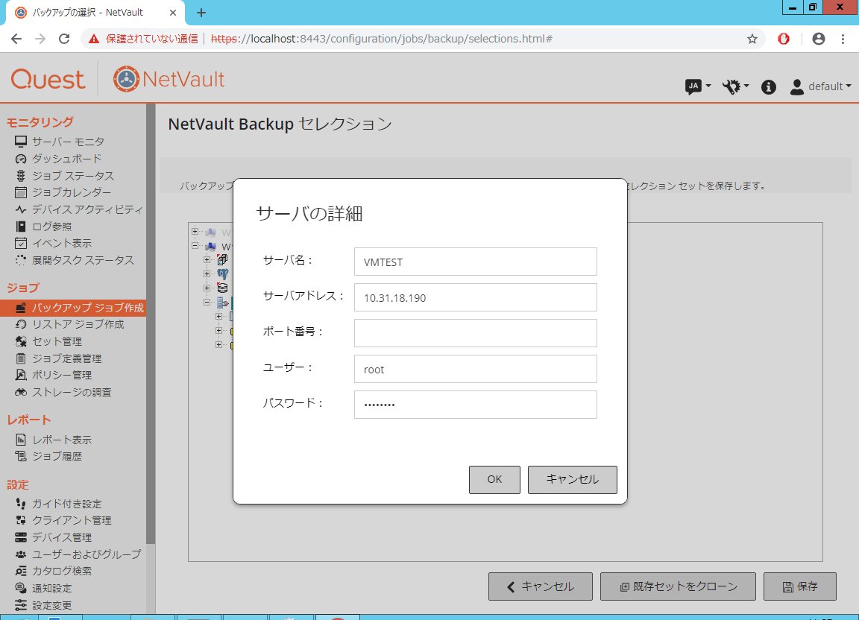The height and width of the screenshot is (620, 859).
Task: Click the ポリシー管理 icon
Action: coord(21,375)
